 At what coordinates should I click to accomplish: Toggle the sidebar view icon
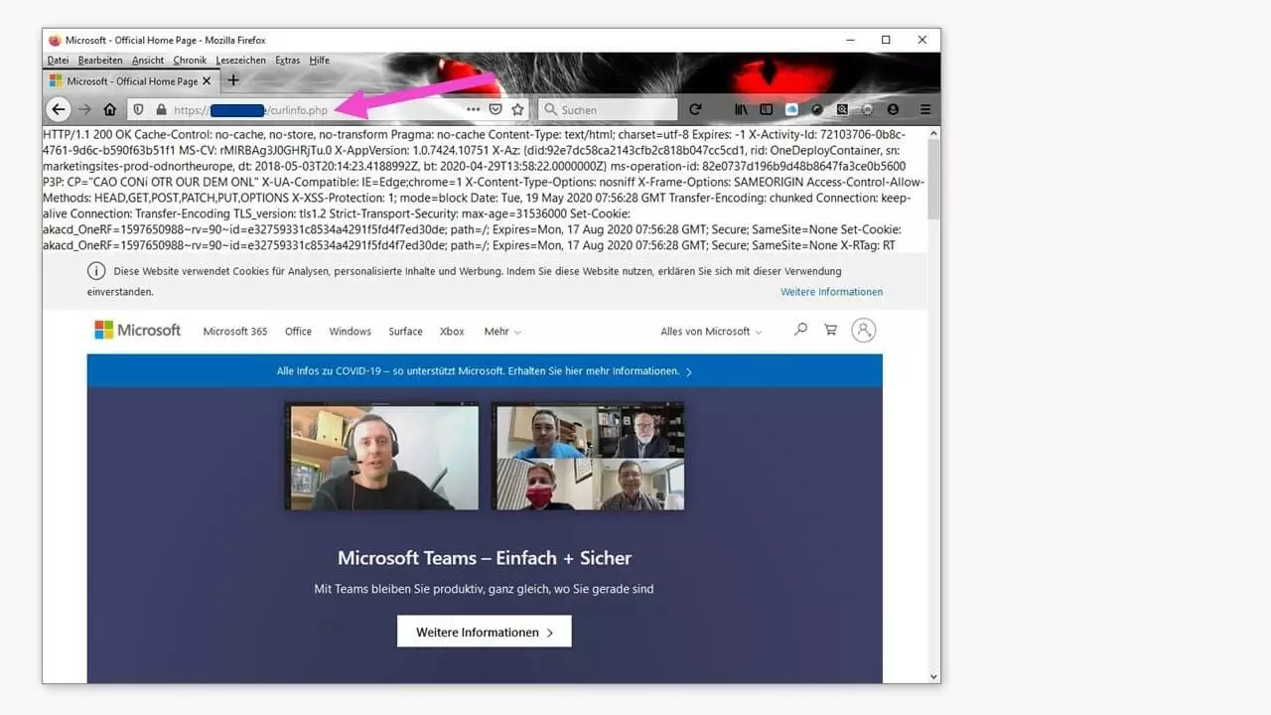767,109
